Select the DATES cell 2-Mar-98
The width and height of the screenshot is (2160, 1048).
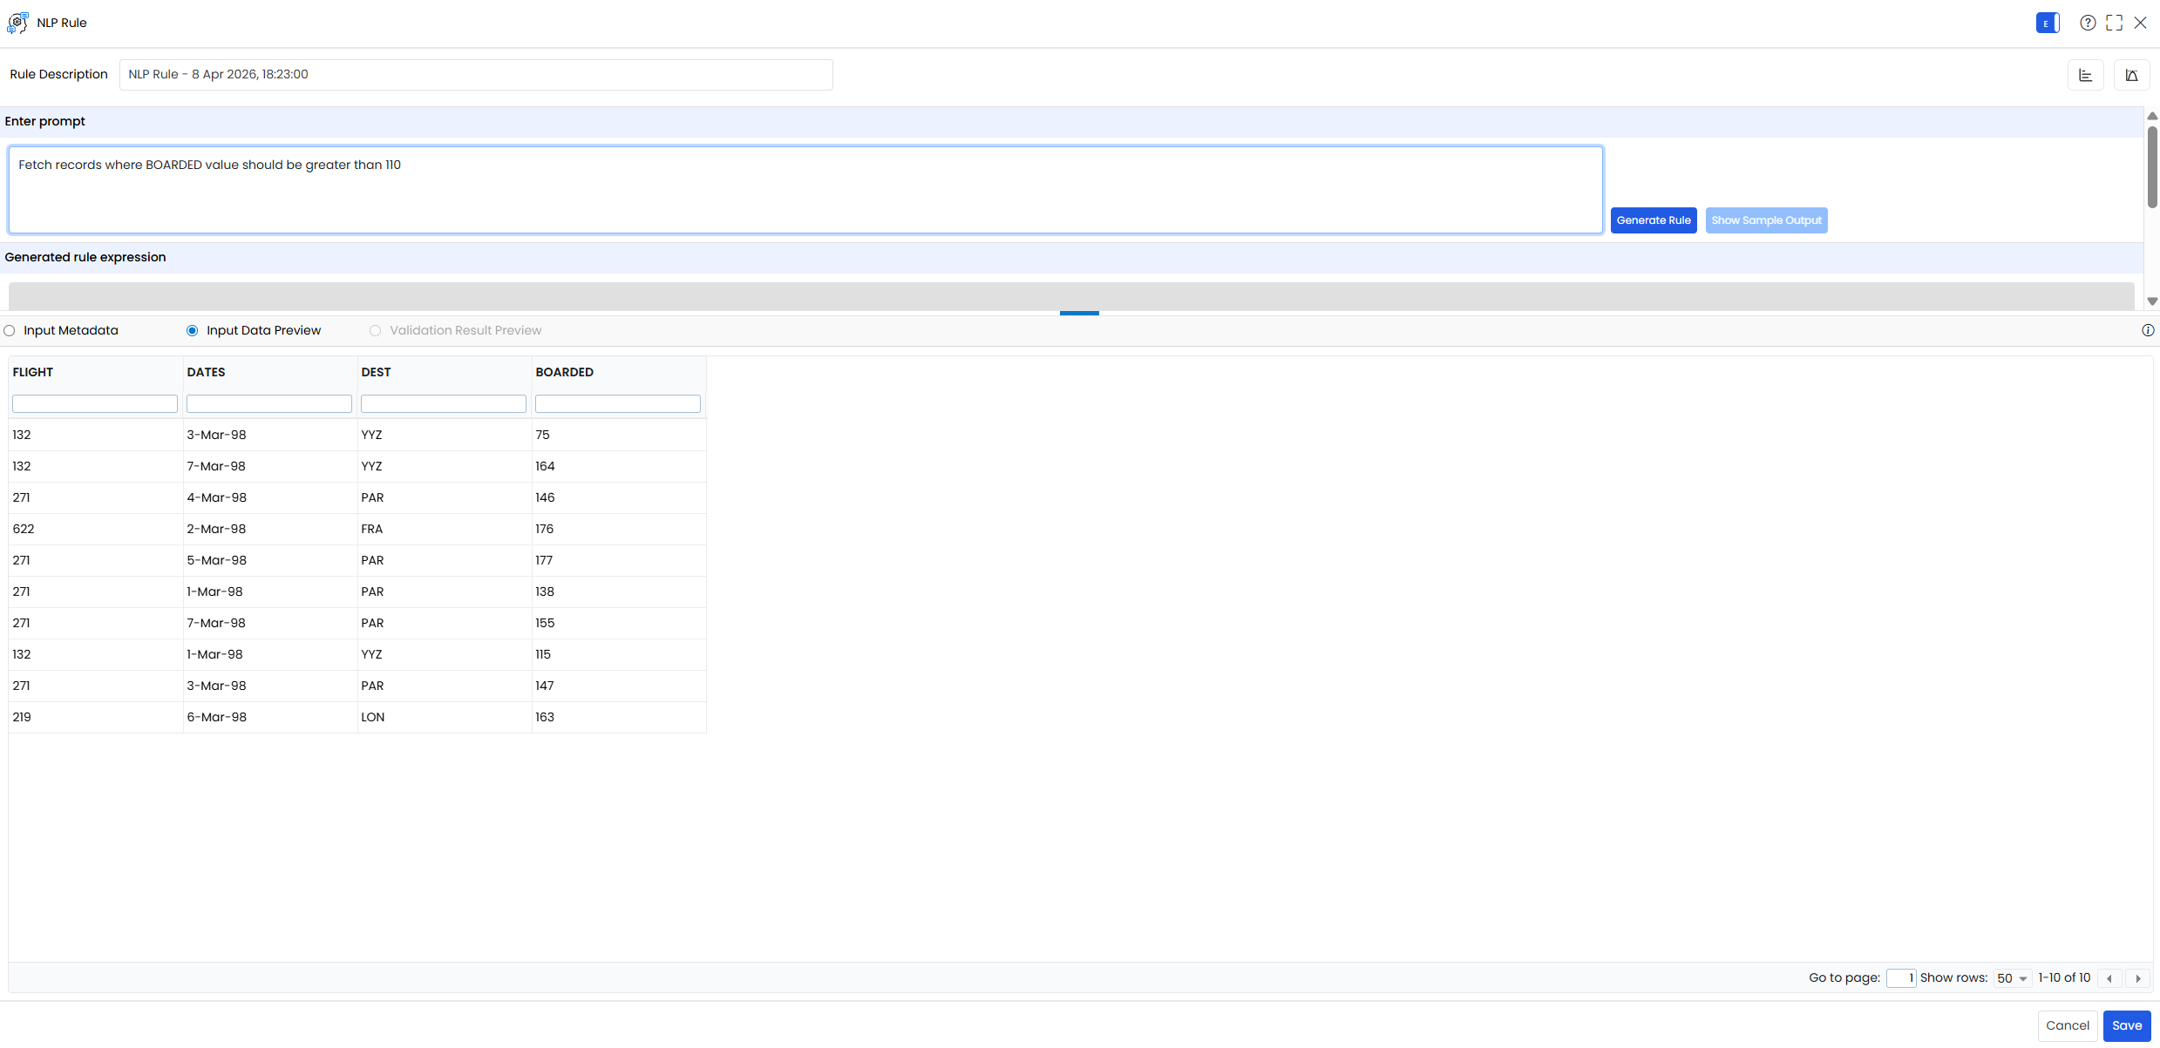click(270, 529)
